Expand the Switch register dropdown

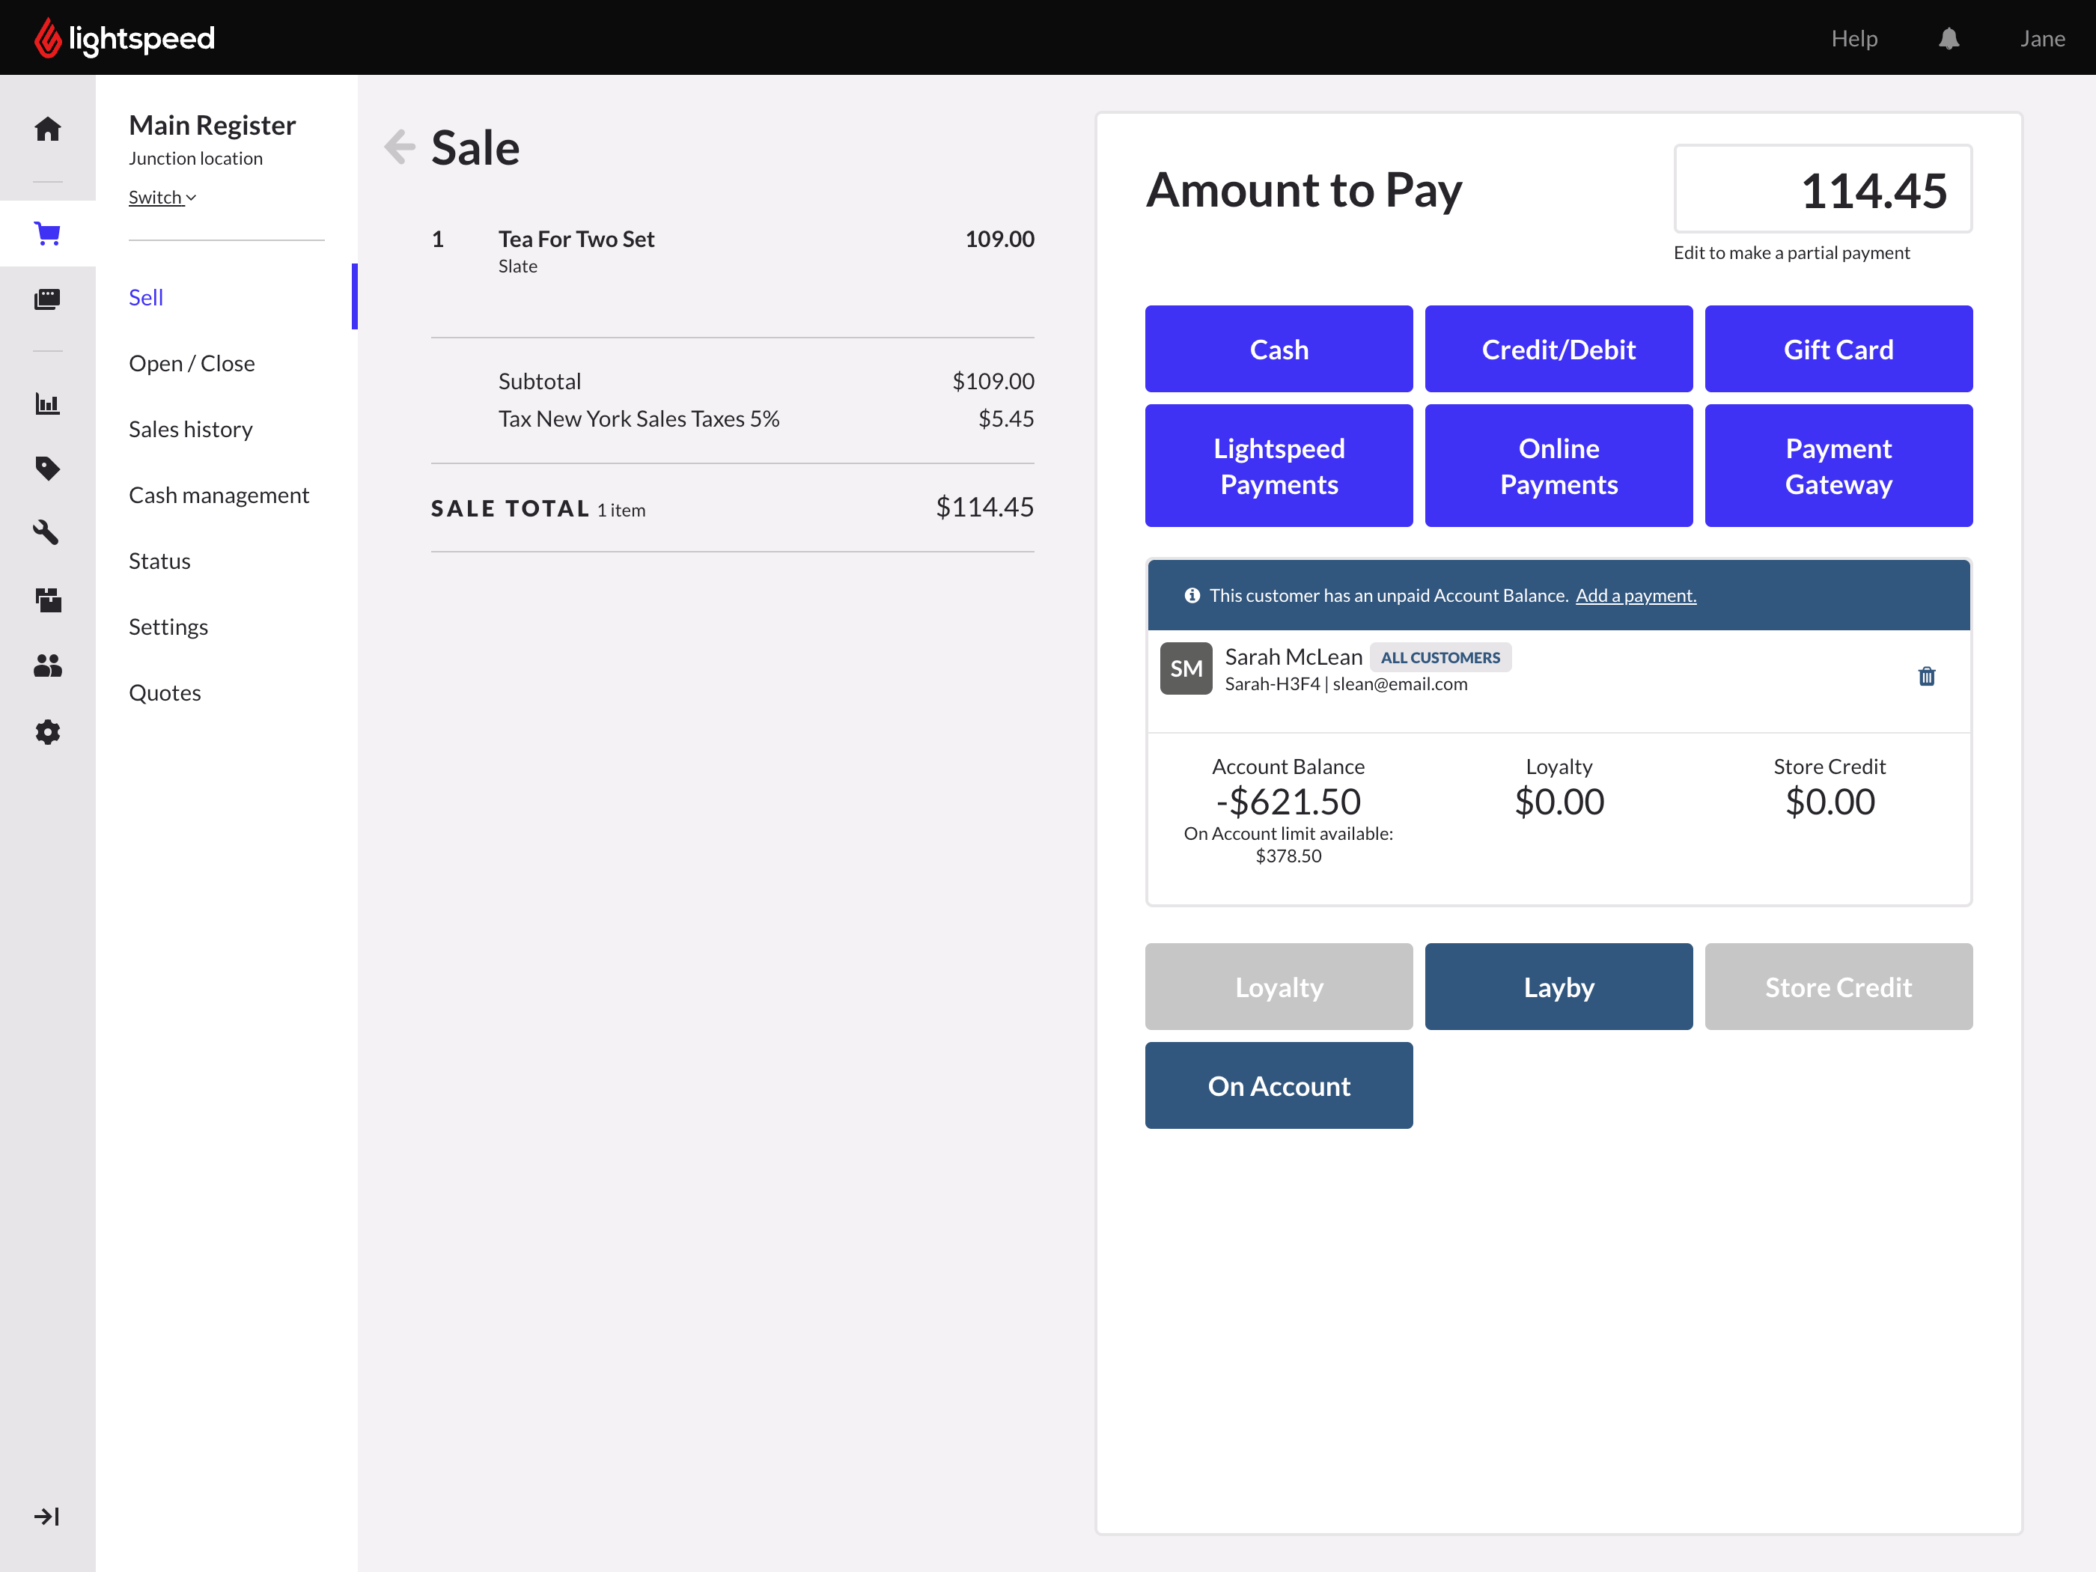(x=162, y=197)
